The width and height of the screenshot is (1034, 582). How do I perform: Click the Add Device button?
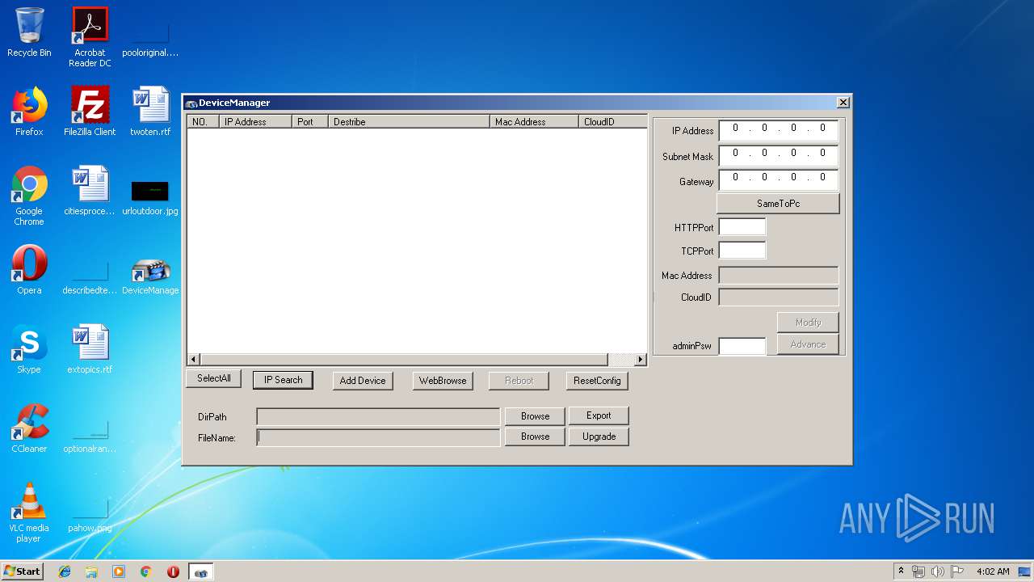(363, 381)
